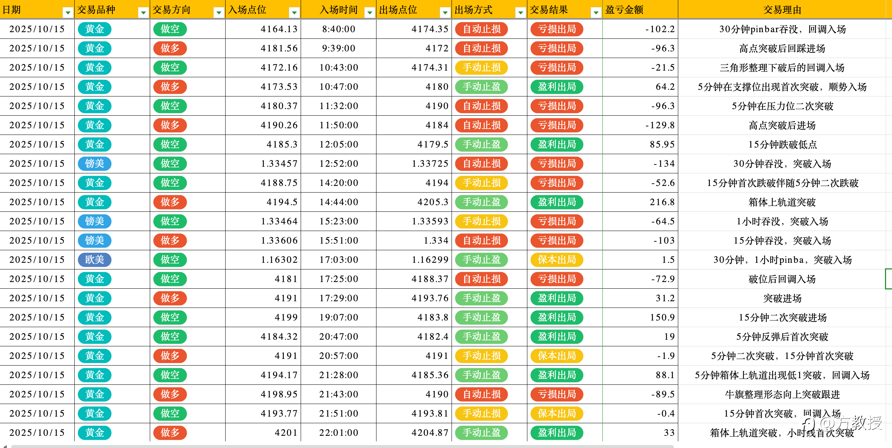The width and height of the screenshot is (892, 448).
Task: Select the entry time cell 8:40:00
Action: [x=338, y=29]
